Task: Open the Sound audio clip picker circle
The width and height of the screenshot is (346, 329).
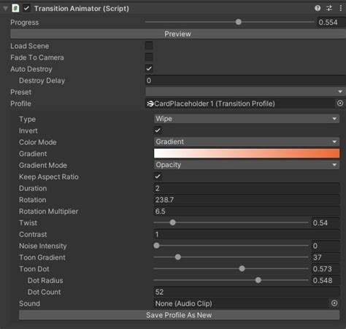Action: point(334,303)
